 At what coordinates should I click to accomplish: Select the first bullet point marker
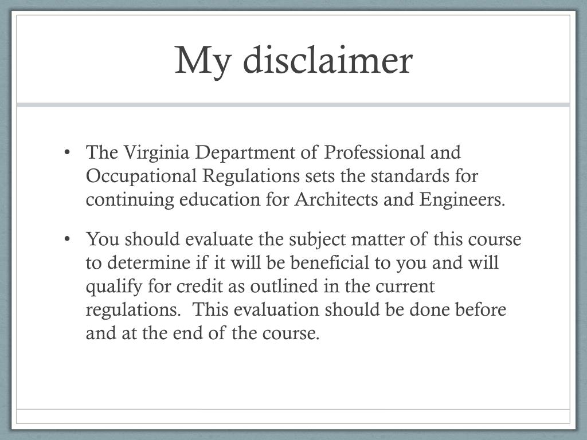click(x=66, y=152)
